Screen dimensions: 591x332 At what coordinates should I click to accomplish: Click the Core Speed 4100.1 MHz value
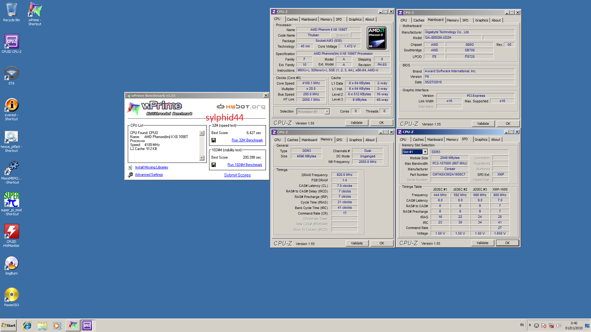click(x=311, y=83)
